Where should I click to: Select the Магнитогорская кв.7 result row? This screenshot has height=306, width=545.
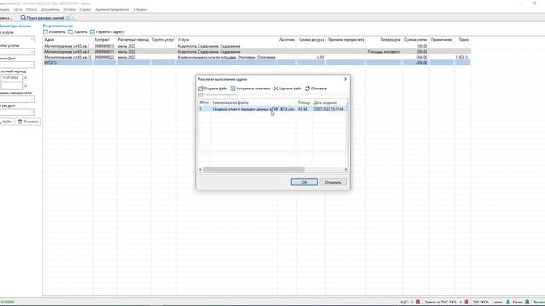click(256, 46)
